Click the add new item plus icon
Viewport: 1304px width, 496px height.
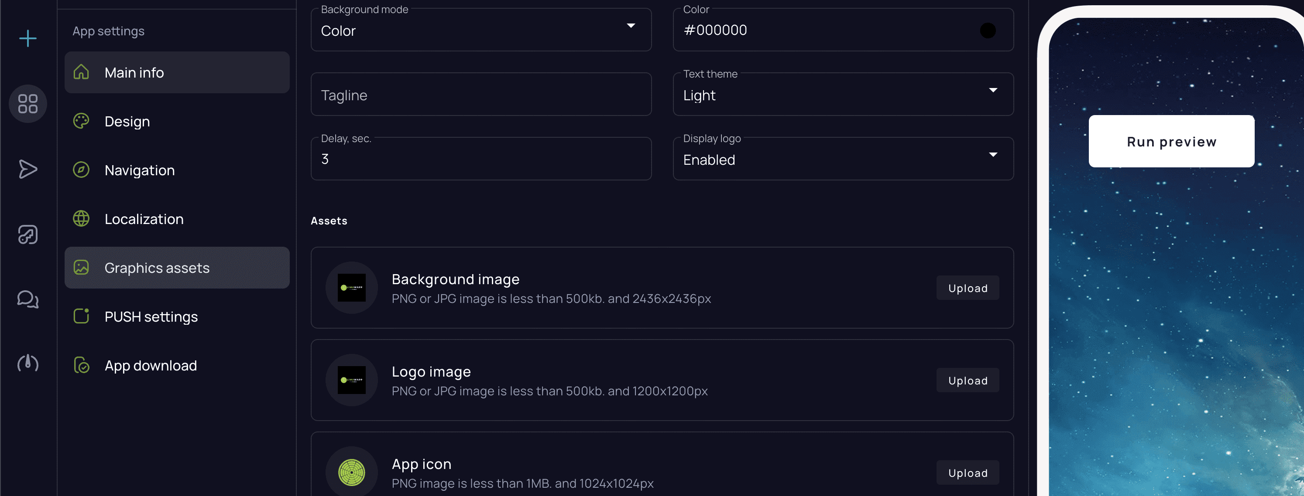click(27, 39)
